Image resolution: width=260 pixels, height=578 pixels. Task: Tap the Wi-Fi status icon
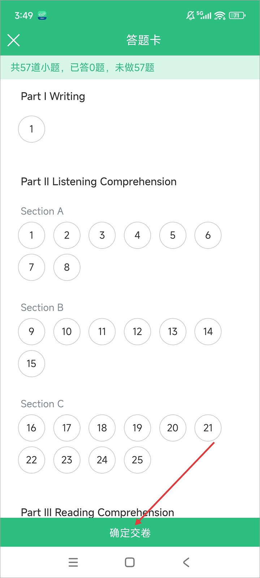[x=220, y=15]
